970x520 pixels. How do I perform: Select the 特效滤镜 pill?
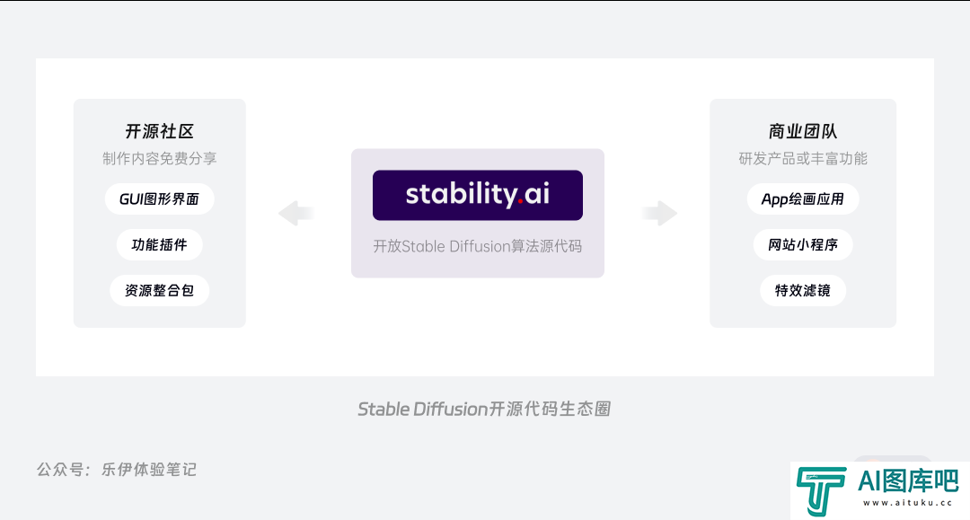pos(803,291)
